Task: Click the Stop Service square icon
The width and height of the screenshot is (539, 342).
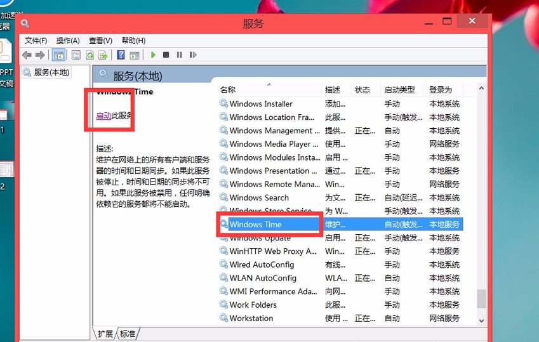Action: point(166,55)
